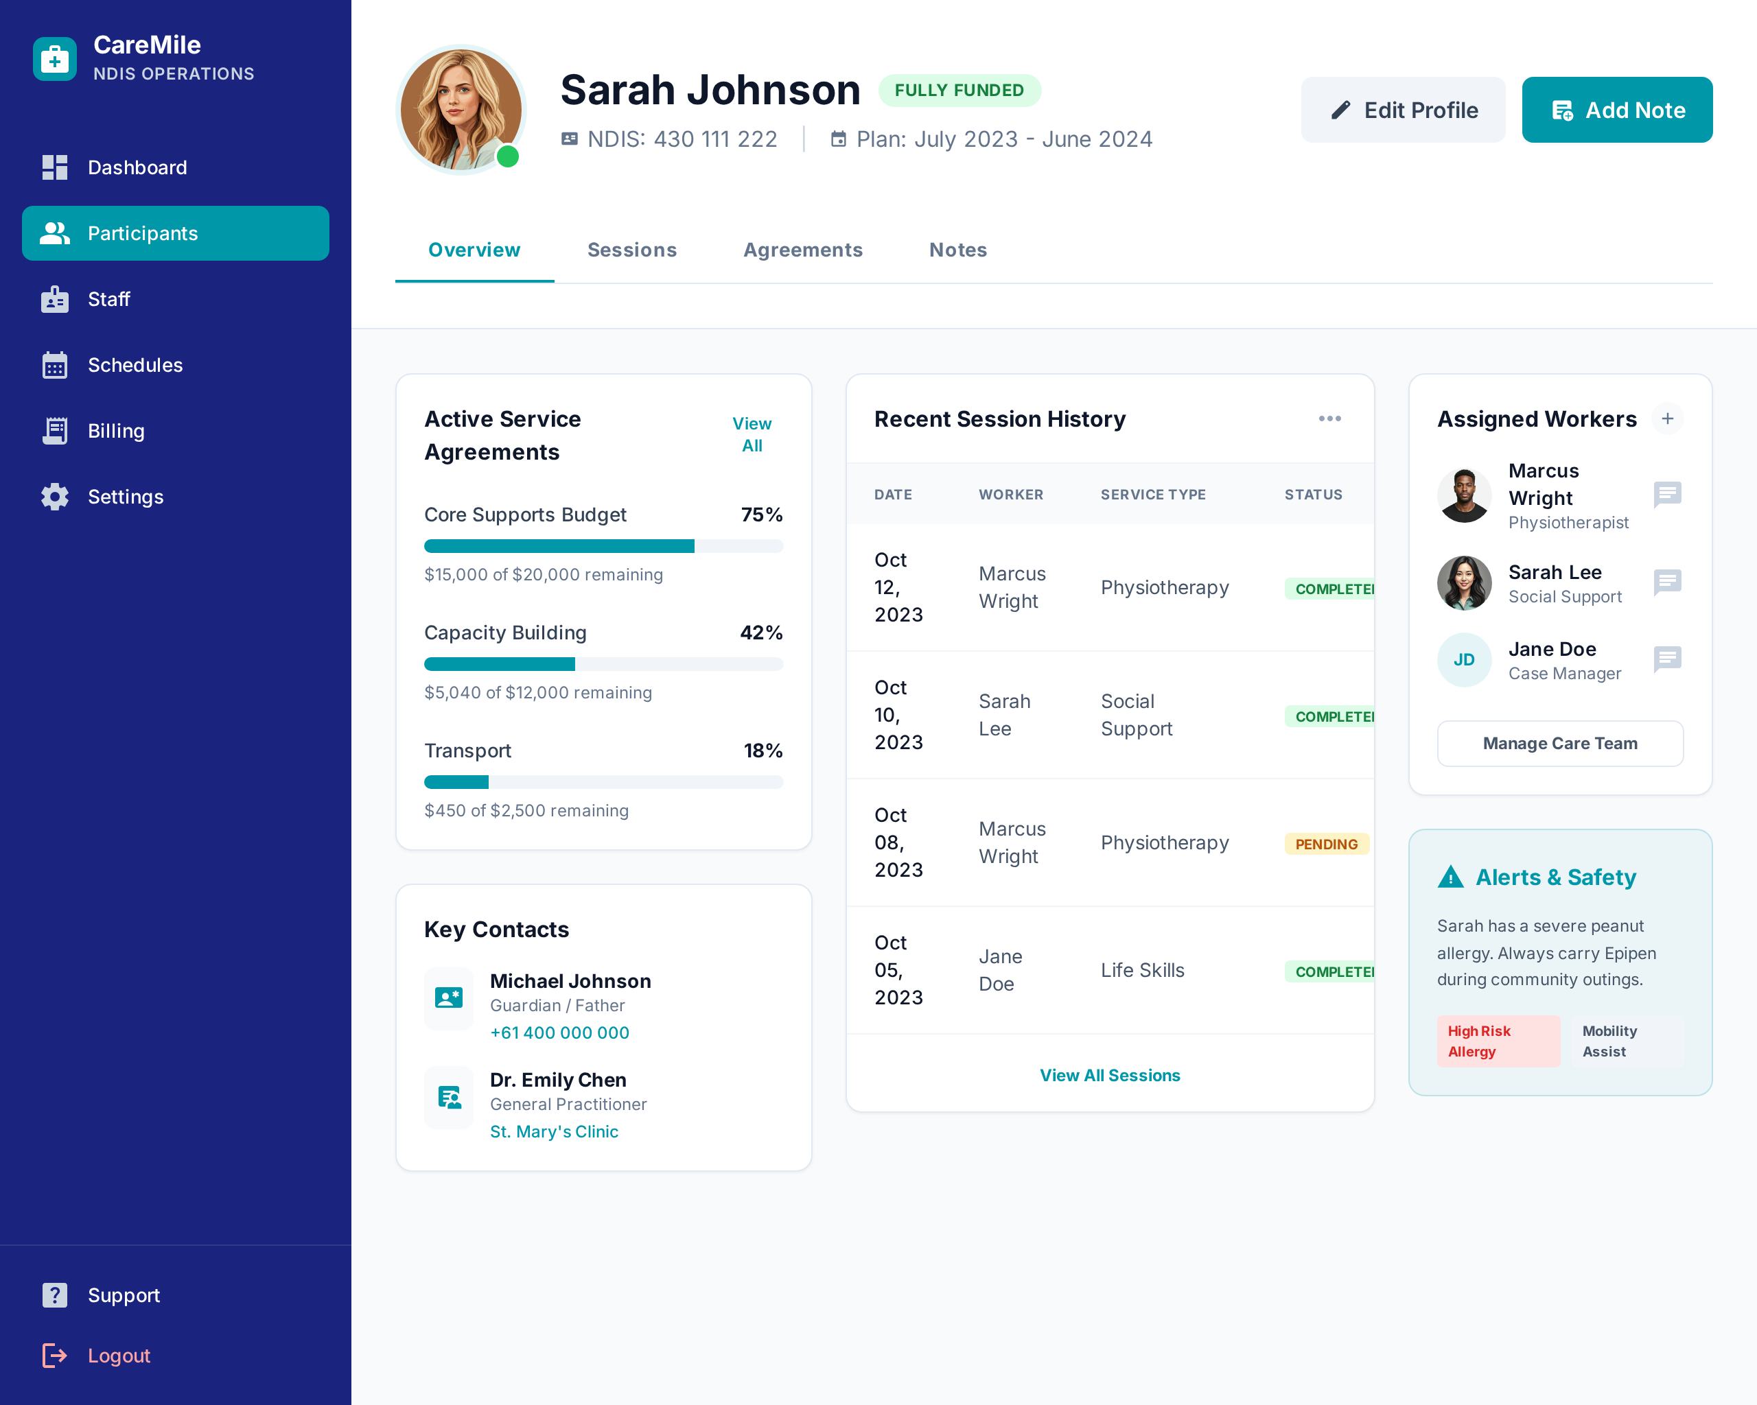This screenshot has height=1405, width=1757.
Task: Click Sarah Johnson's profile photo
Action: 461,110
